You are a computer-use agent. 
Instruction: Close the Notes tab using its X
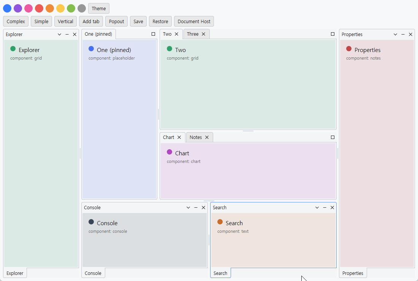(x=207, y=137)
